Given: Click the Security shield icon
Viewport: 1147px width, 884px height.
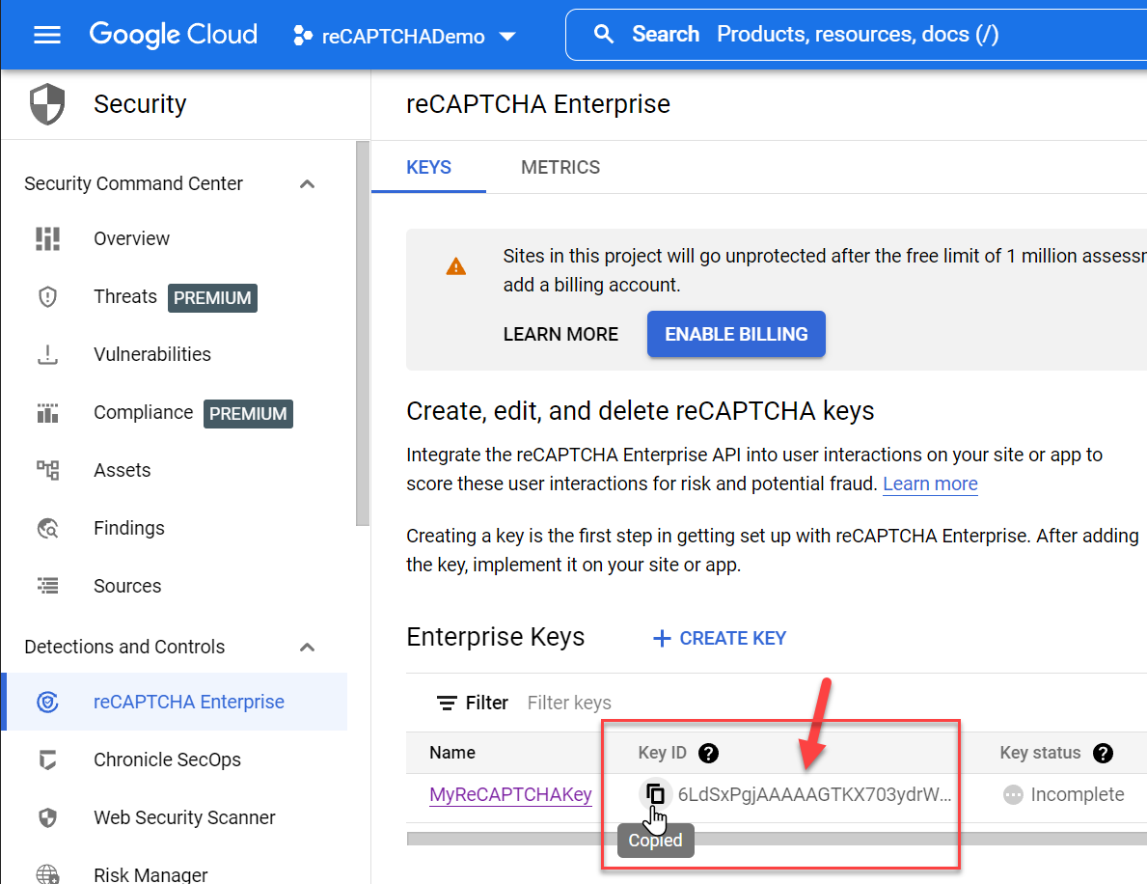Looking at the screenshot, I should click(47, 104).
